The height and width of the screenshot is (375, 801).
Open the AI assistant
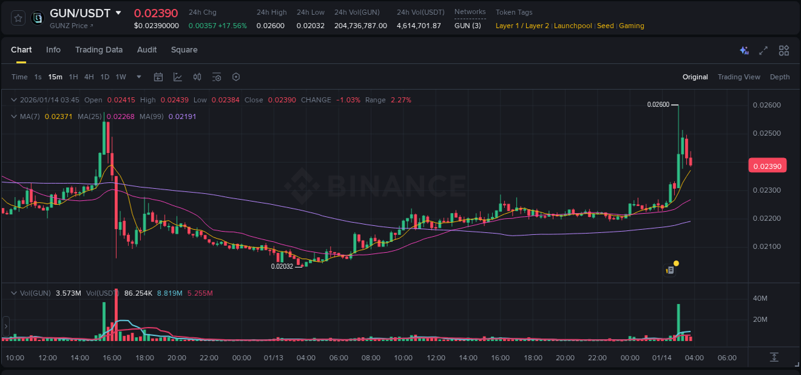(x=744, y=50)
